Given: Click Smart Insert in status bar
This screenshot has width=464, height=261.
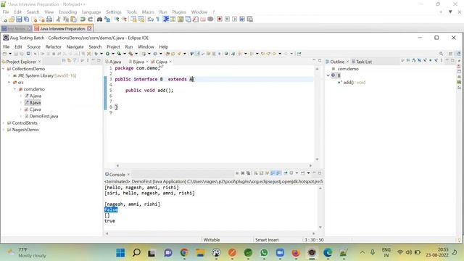Looking at the screenshot, I should point(267,240).
